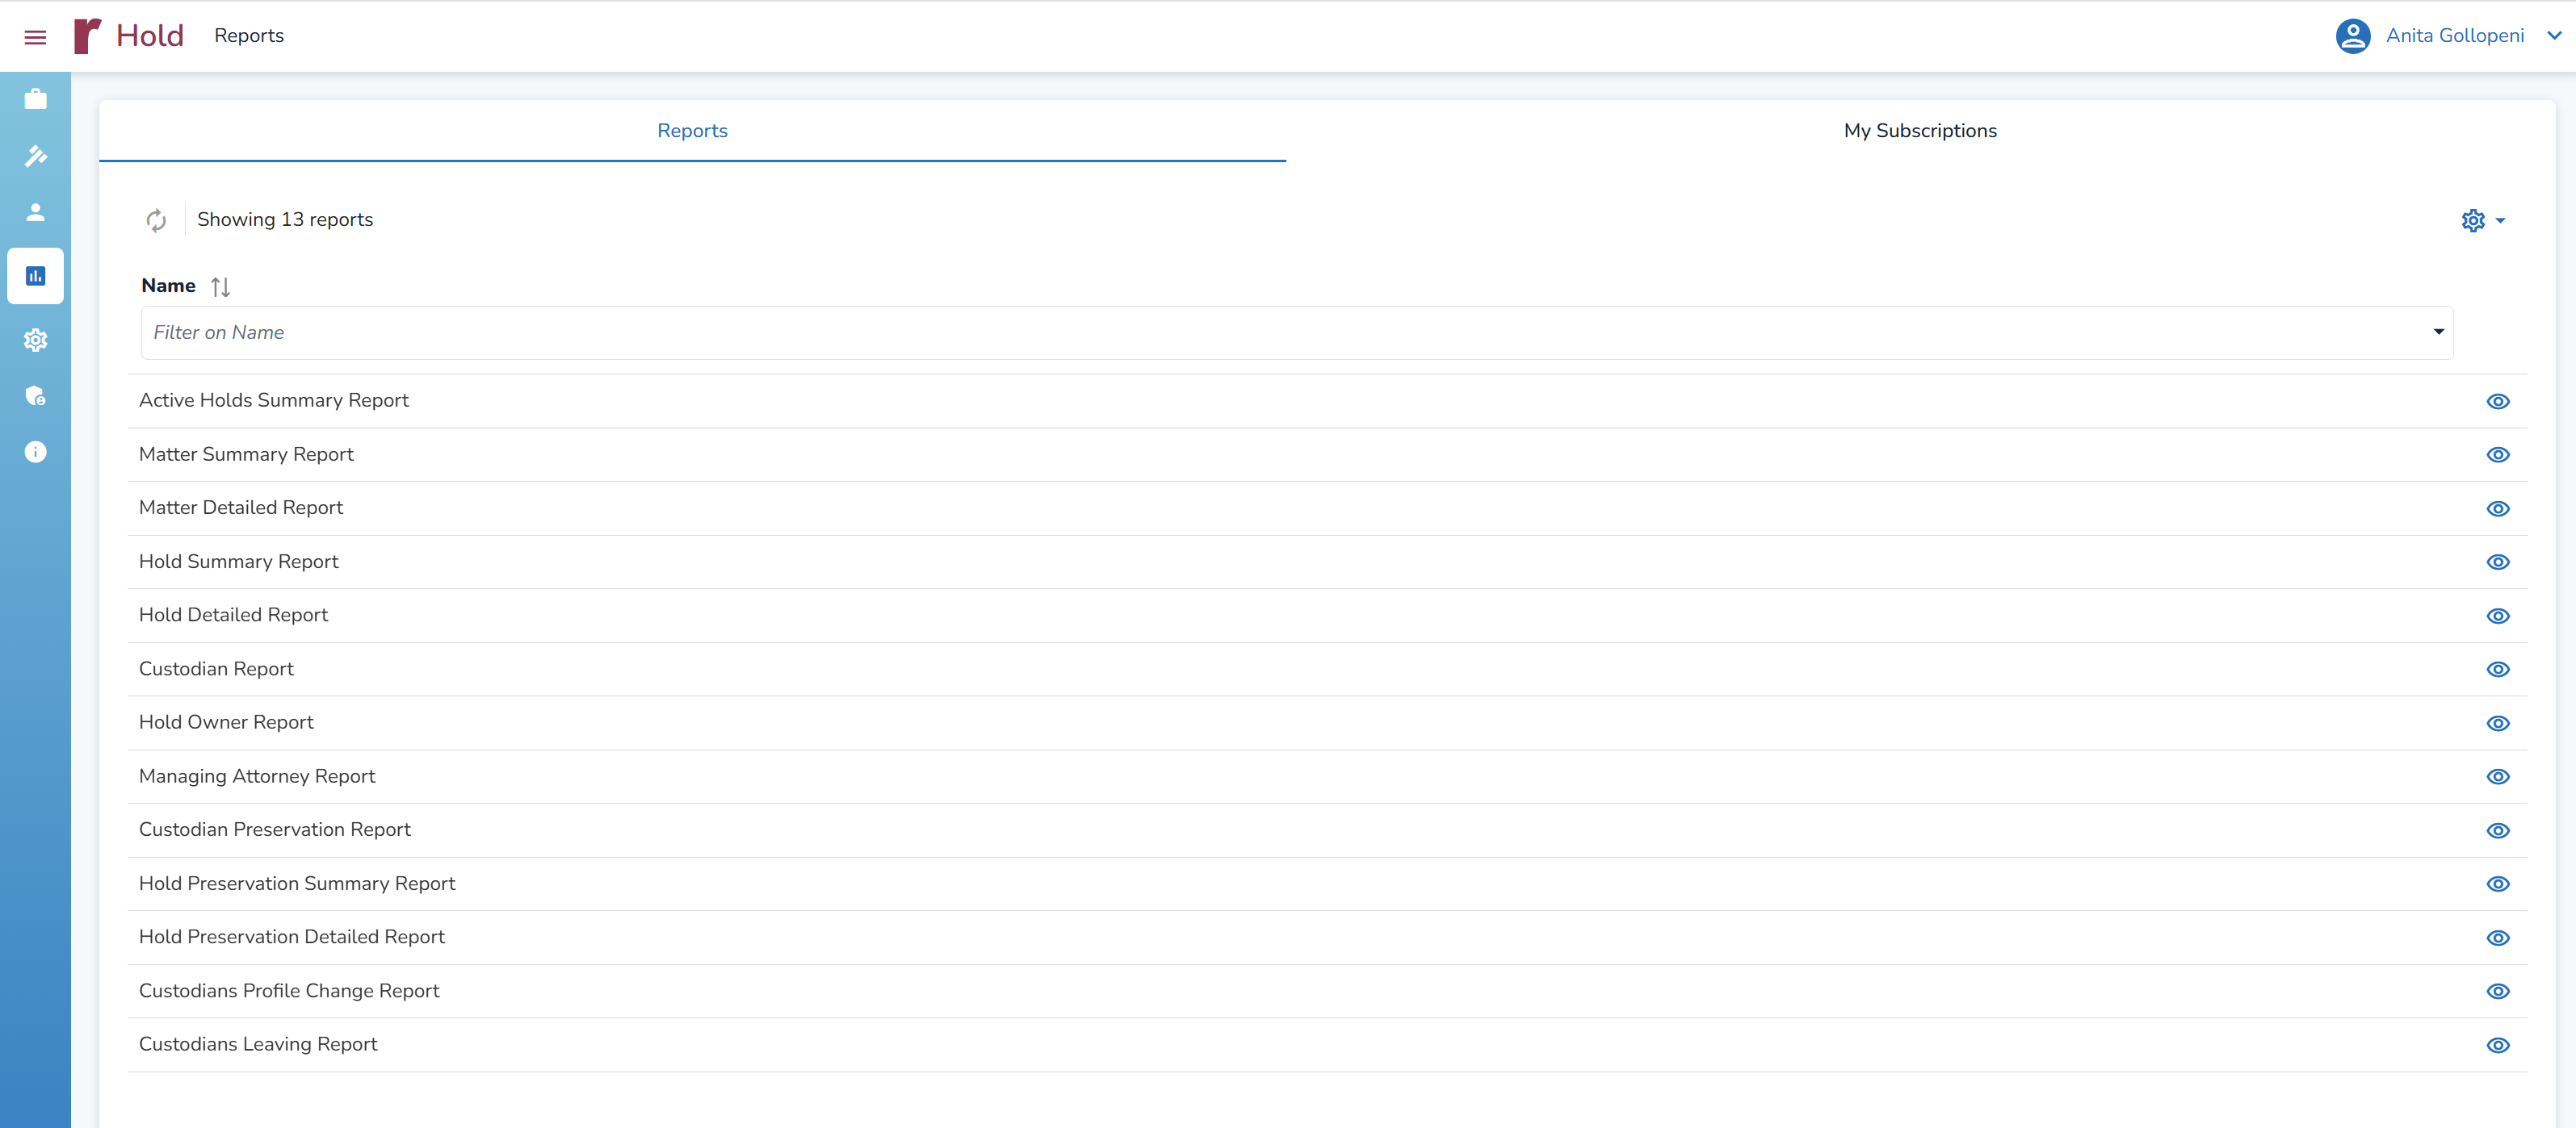Select the reports chart sidebar icon
This screenshot has width=2576, height=1128.
pyautogui.click(x=35, y=276)
